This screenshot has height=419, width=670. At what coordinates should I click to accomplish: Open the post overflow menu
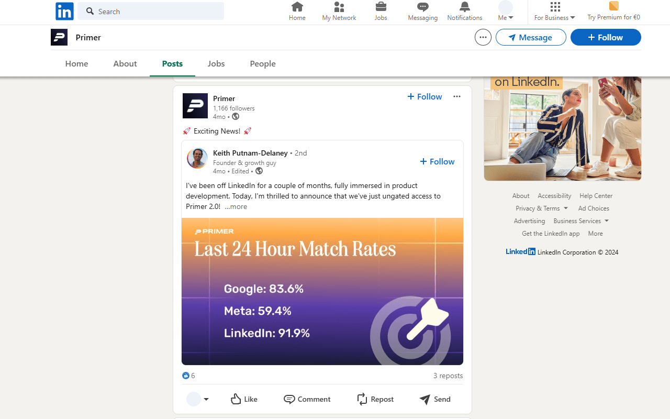pos(457,96)
